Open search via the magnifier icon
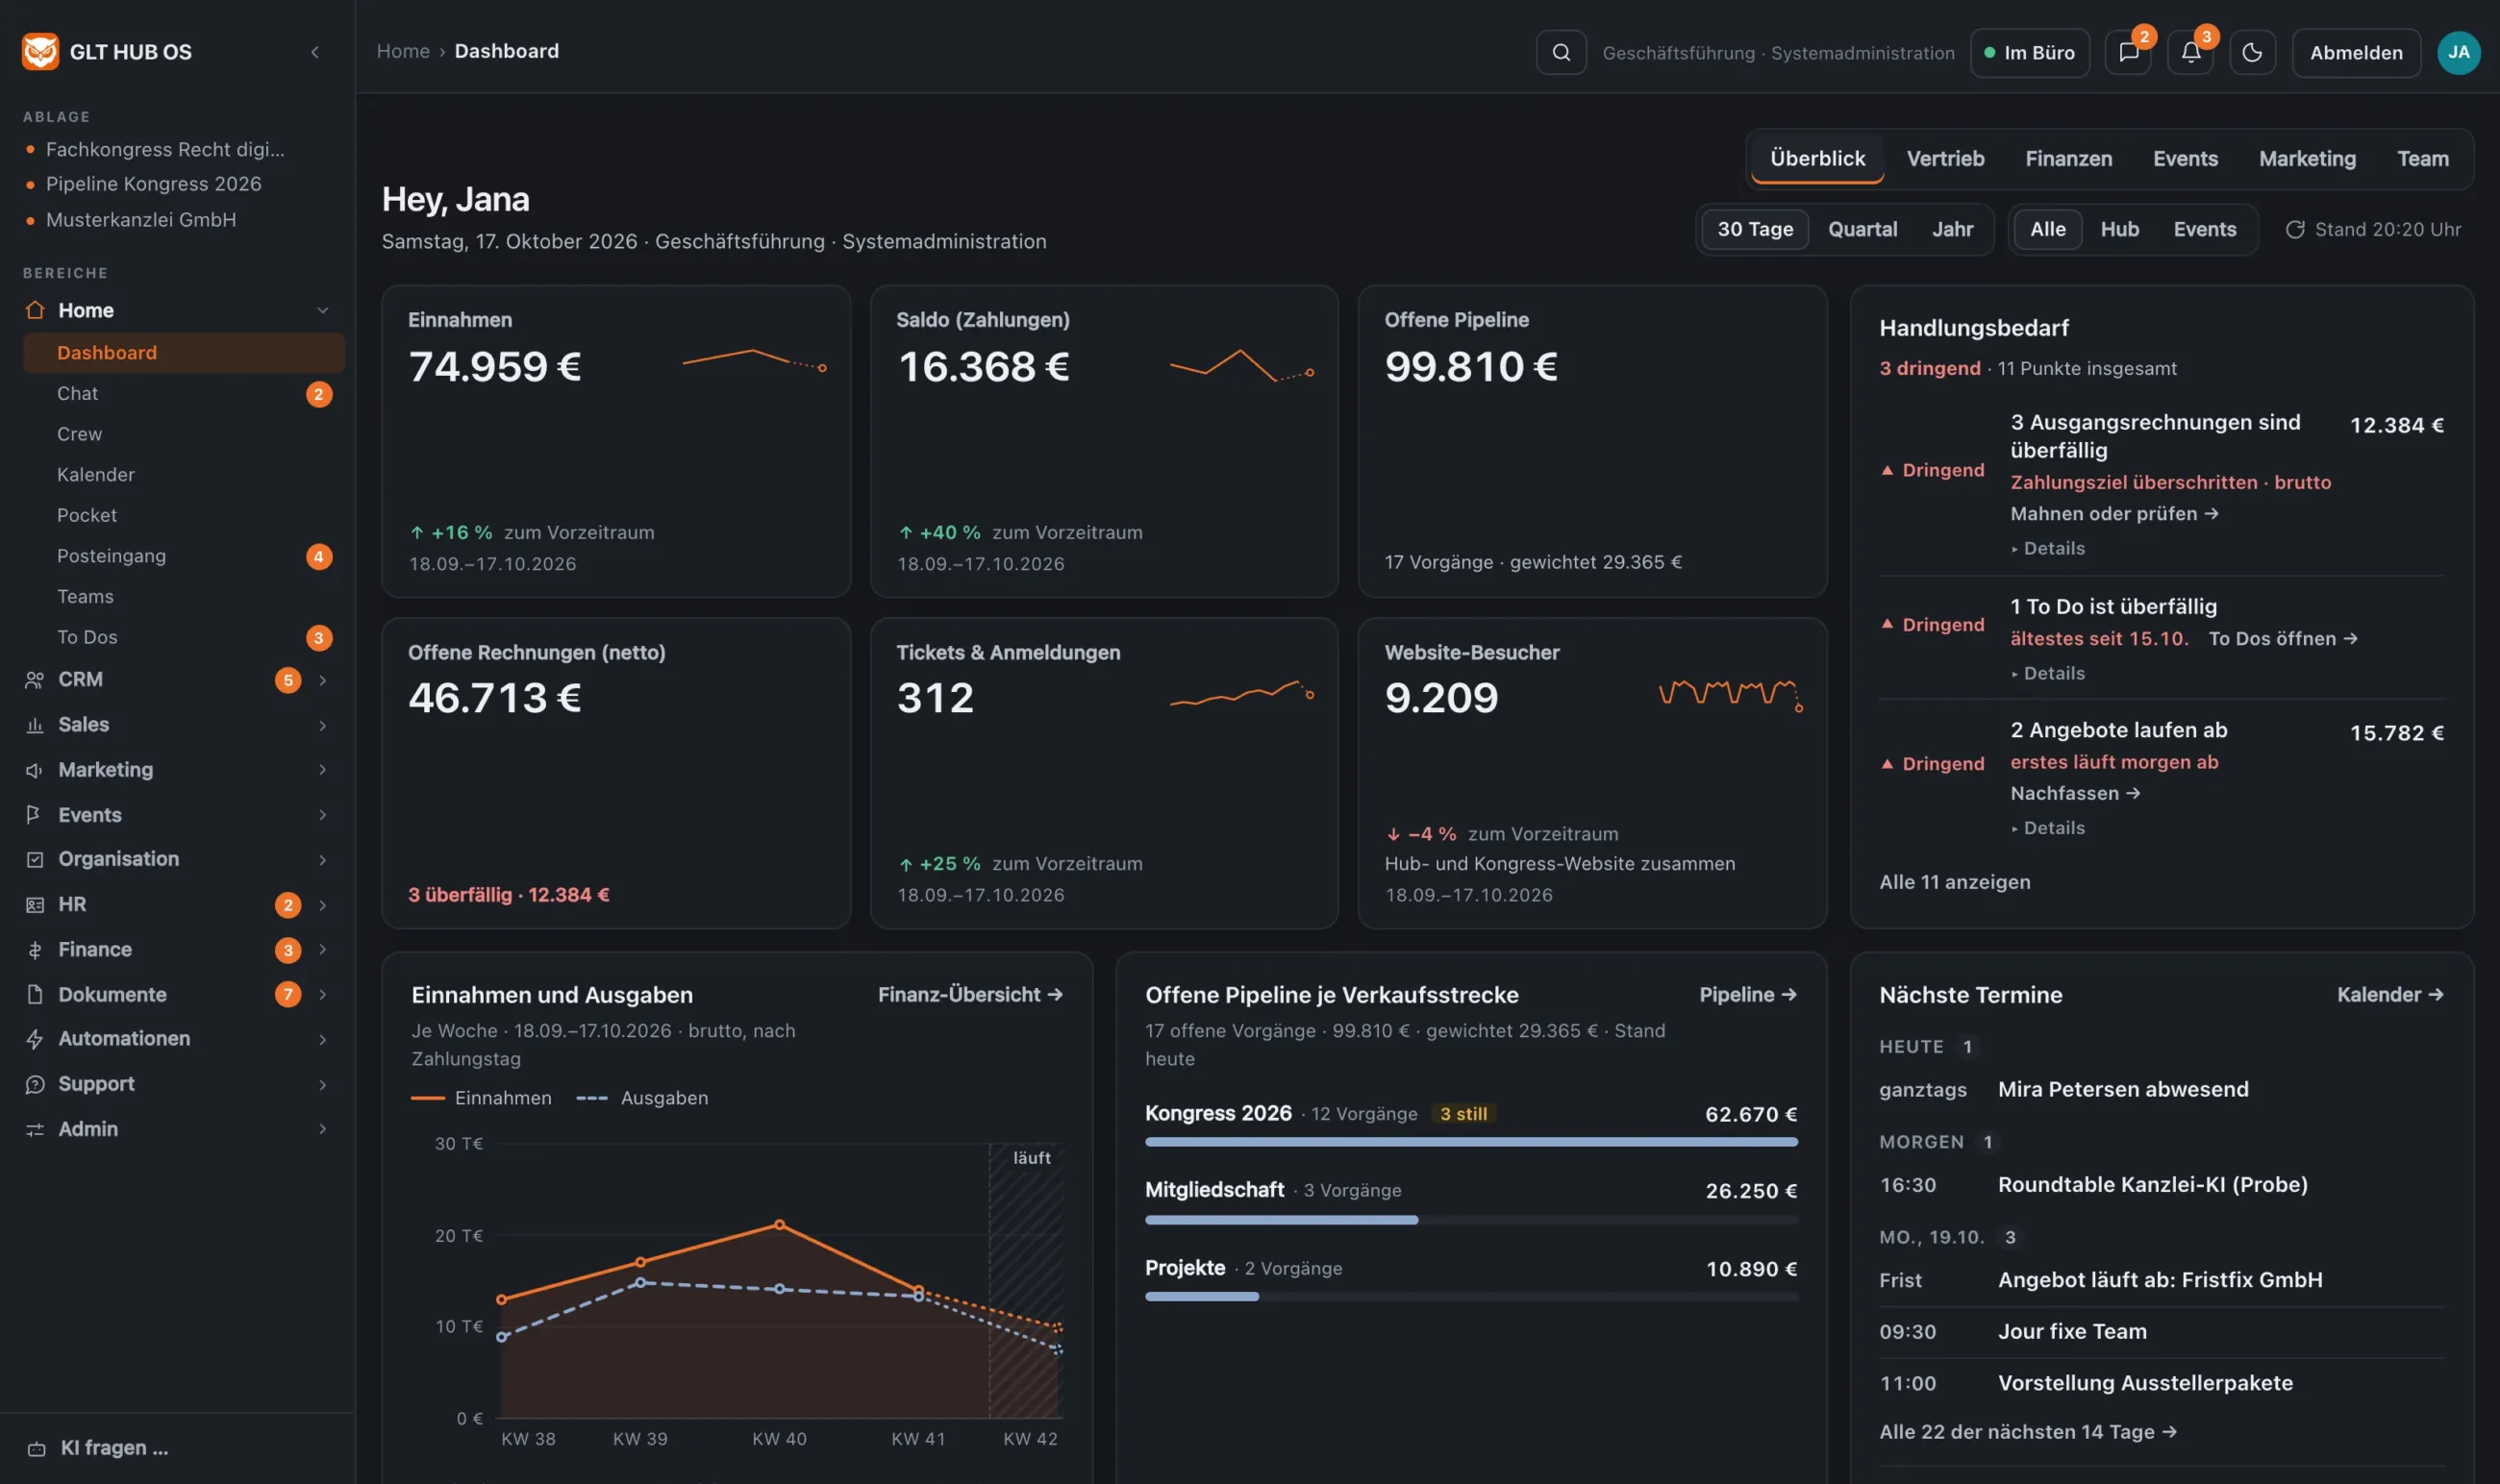 click(x=1561, y=52)
